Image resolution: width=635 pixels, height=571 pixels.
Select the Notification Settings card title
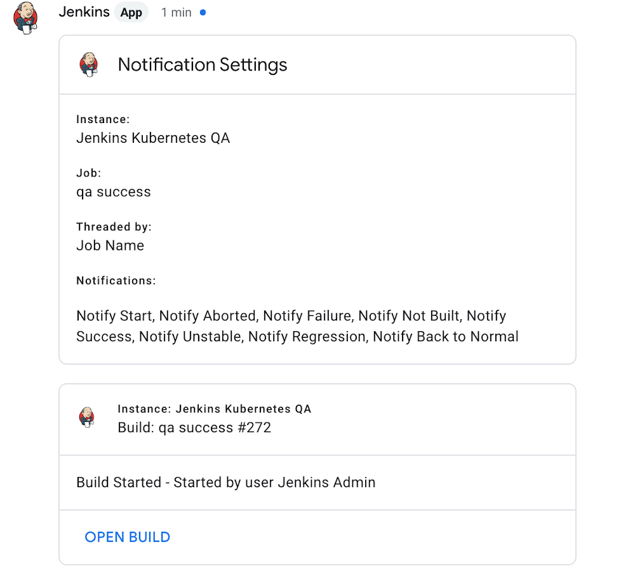(x=202, y=65)
